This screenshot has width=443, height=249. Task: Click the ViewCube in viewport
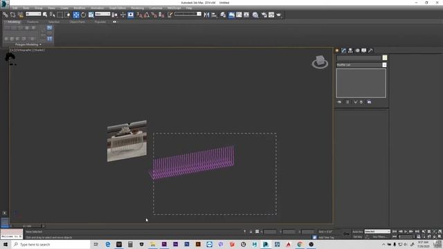click(x=320, y=62)
